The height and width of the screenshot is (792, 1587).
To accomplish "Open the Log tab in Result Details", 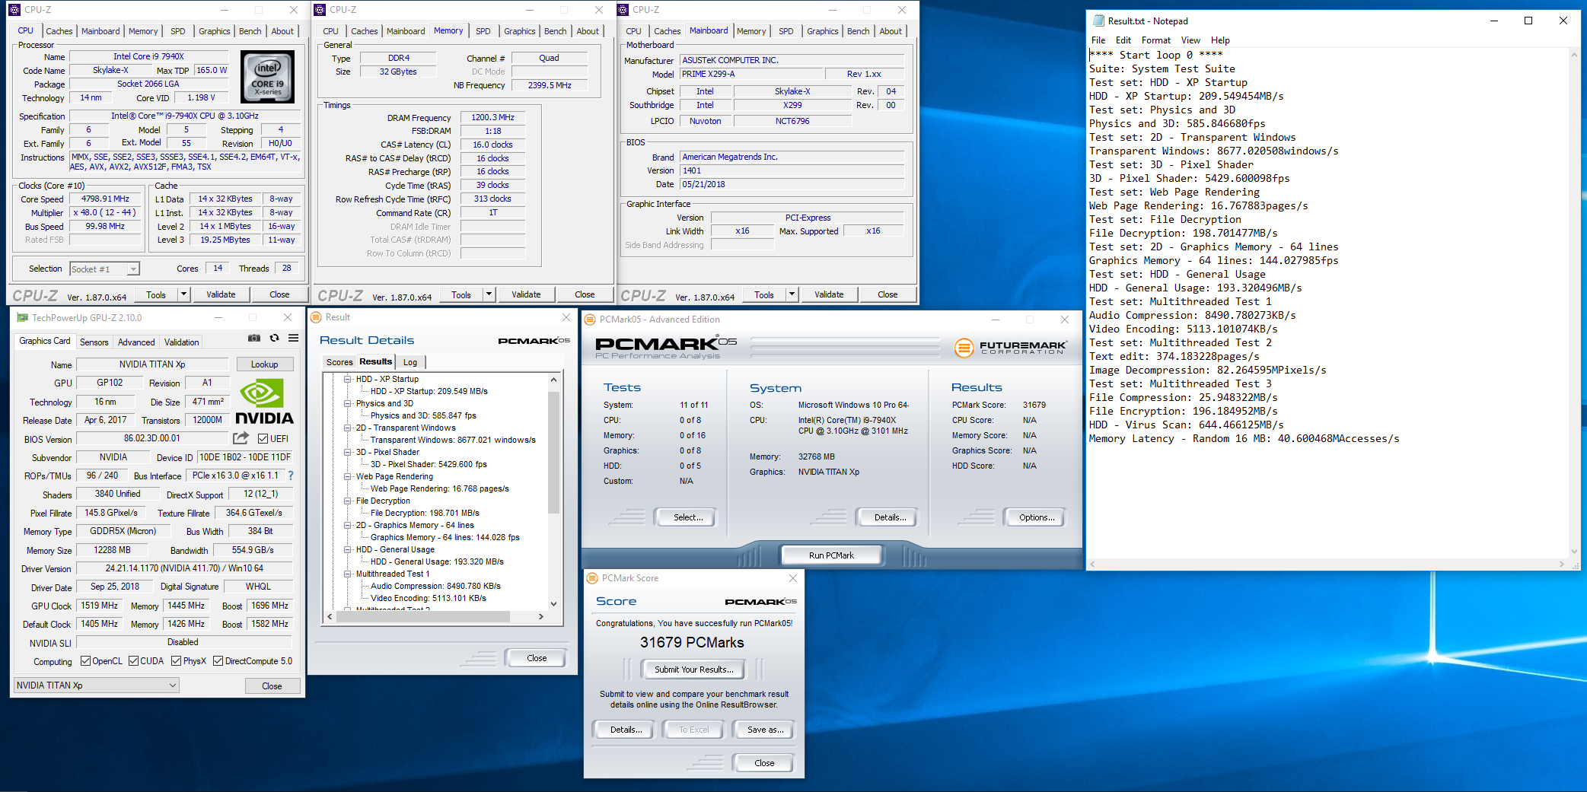I will click(x=409, y=362).
